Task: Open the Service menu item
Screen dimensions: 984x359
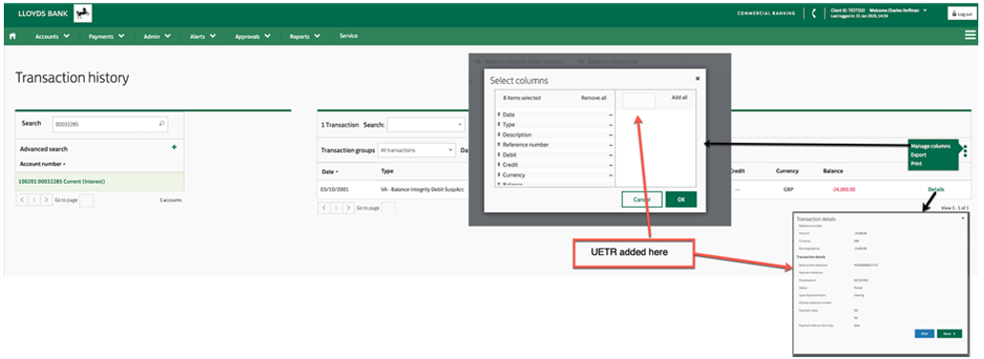Action: click(348, 36)
